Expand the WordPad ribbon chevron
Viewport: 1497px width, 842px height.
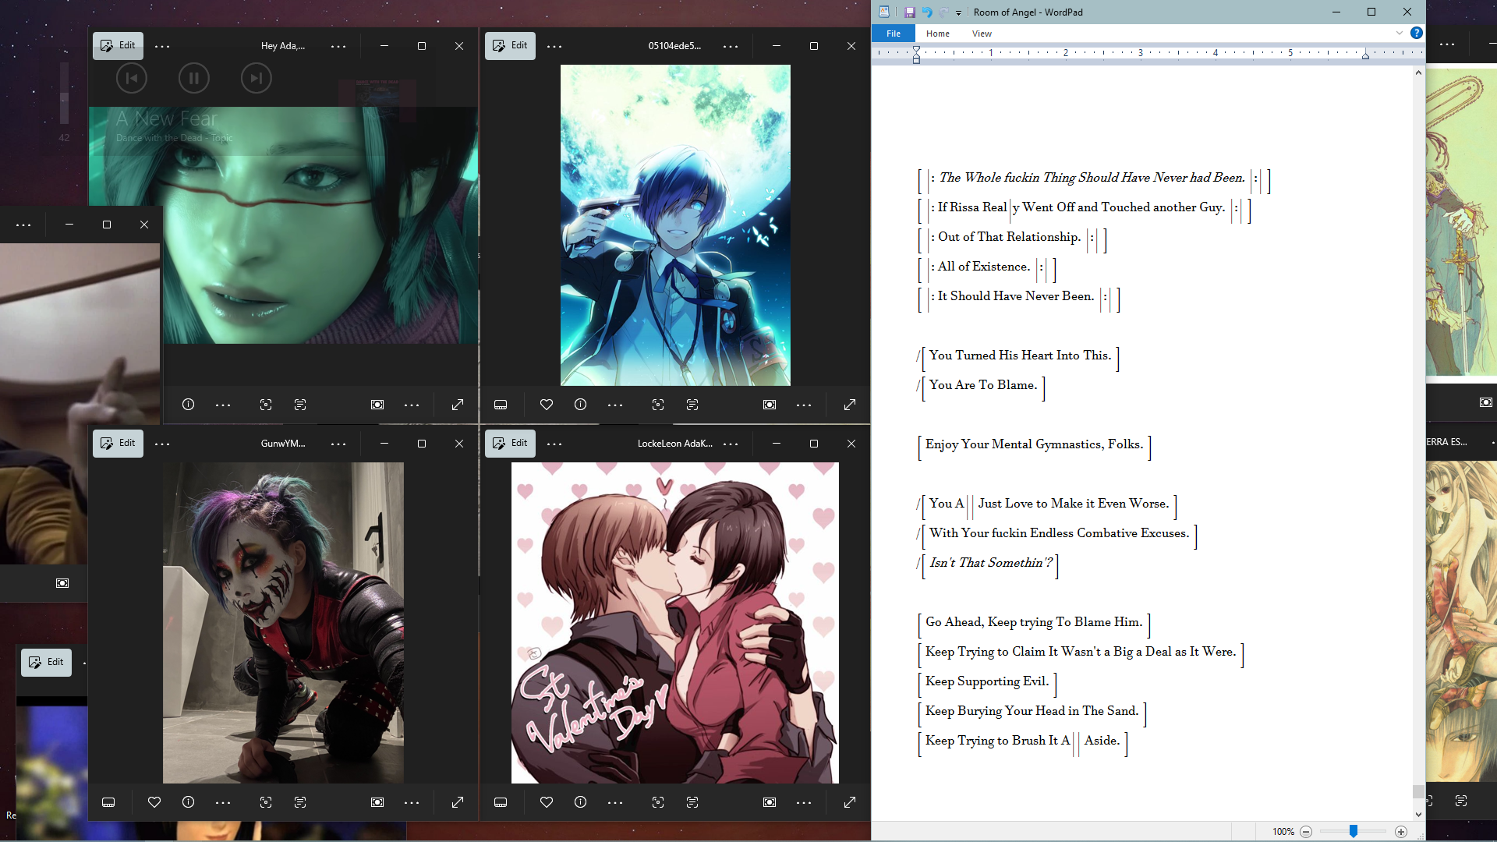click(1400, 33)
